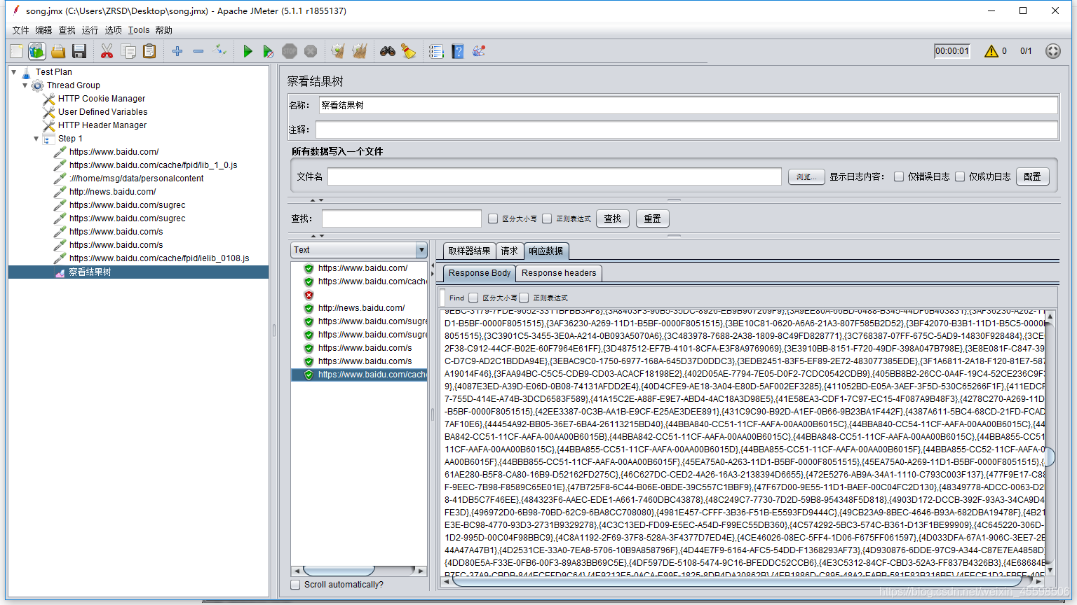Click the Toggle enable/disable toolbar icon

coord(220,50)
